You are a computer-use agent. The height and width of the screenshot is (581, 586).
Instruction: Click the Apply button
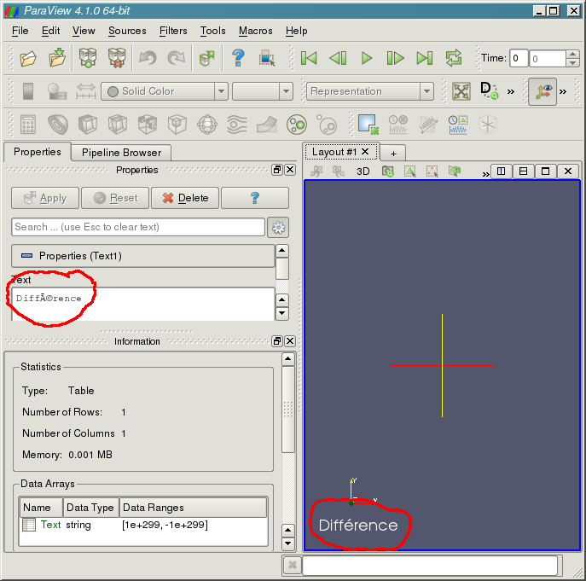click(x=45, y=198)
